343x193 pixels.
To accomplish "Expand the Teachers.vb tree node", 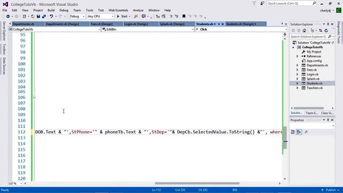I will (x=297, y=88).
